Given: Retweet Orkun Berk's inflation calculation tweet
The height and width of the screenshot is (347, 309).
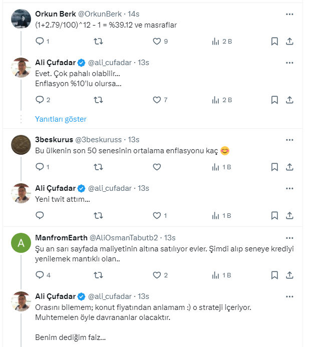Looking at the screenshot, I should point(99,42).
